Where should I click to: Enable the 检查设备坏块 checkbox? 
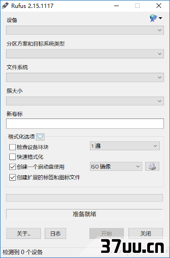(13, 147)
